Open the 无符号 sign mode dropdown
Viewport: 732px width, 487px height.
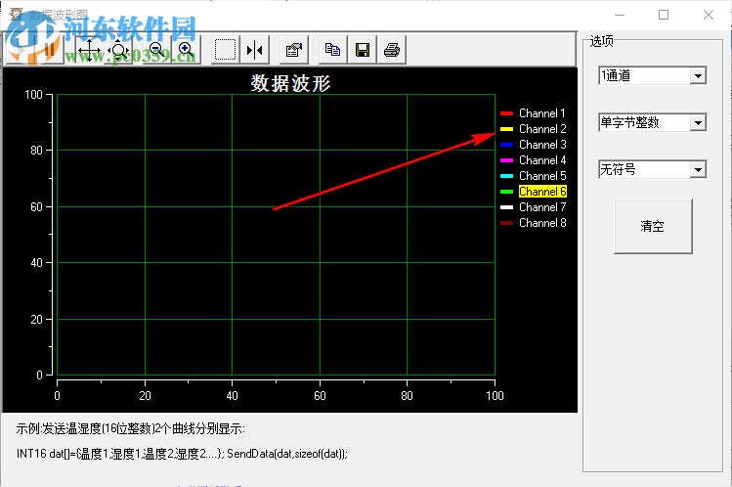698,169
